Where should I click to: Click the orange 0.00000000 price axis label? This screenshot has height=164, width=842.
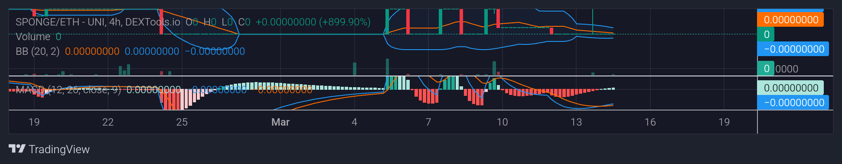coord(790,20)
